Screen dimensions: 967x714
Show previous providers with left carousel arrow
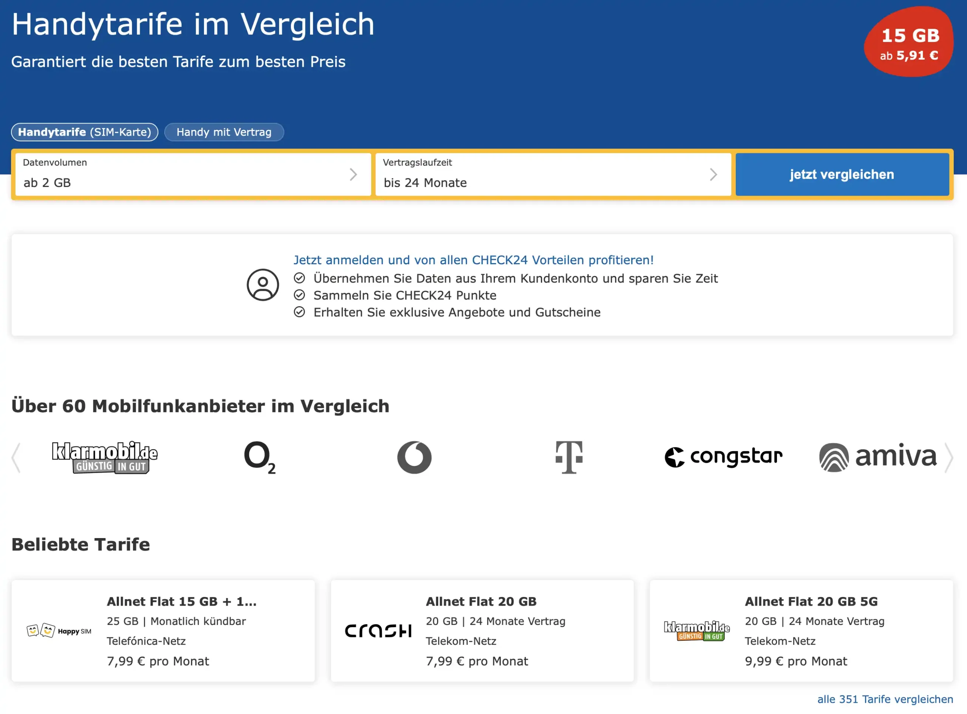pos(16,458)
